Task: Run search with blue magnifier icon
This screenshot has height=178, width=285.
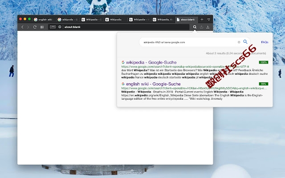Action: (x=245, y=42)
